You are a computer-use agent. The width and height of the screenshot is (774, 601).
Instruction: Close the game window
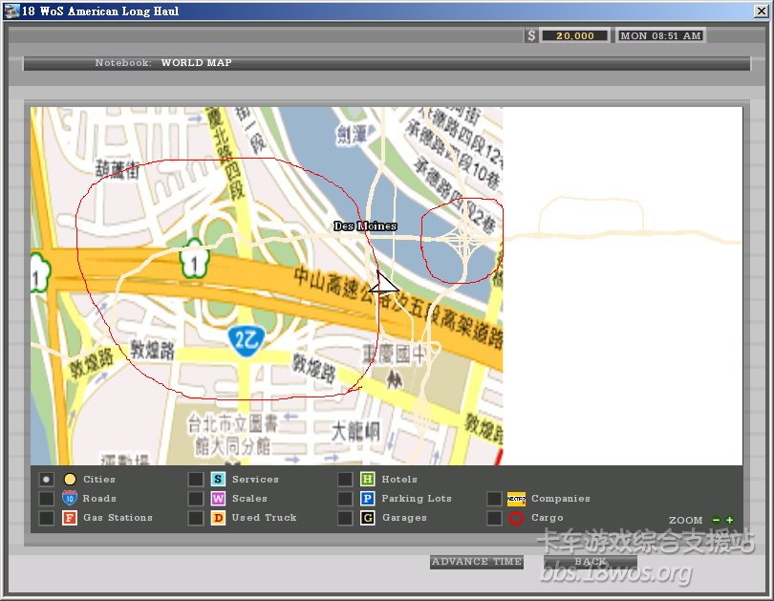point(760,11)
